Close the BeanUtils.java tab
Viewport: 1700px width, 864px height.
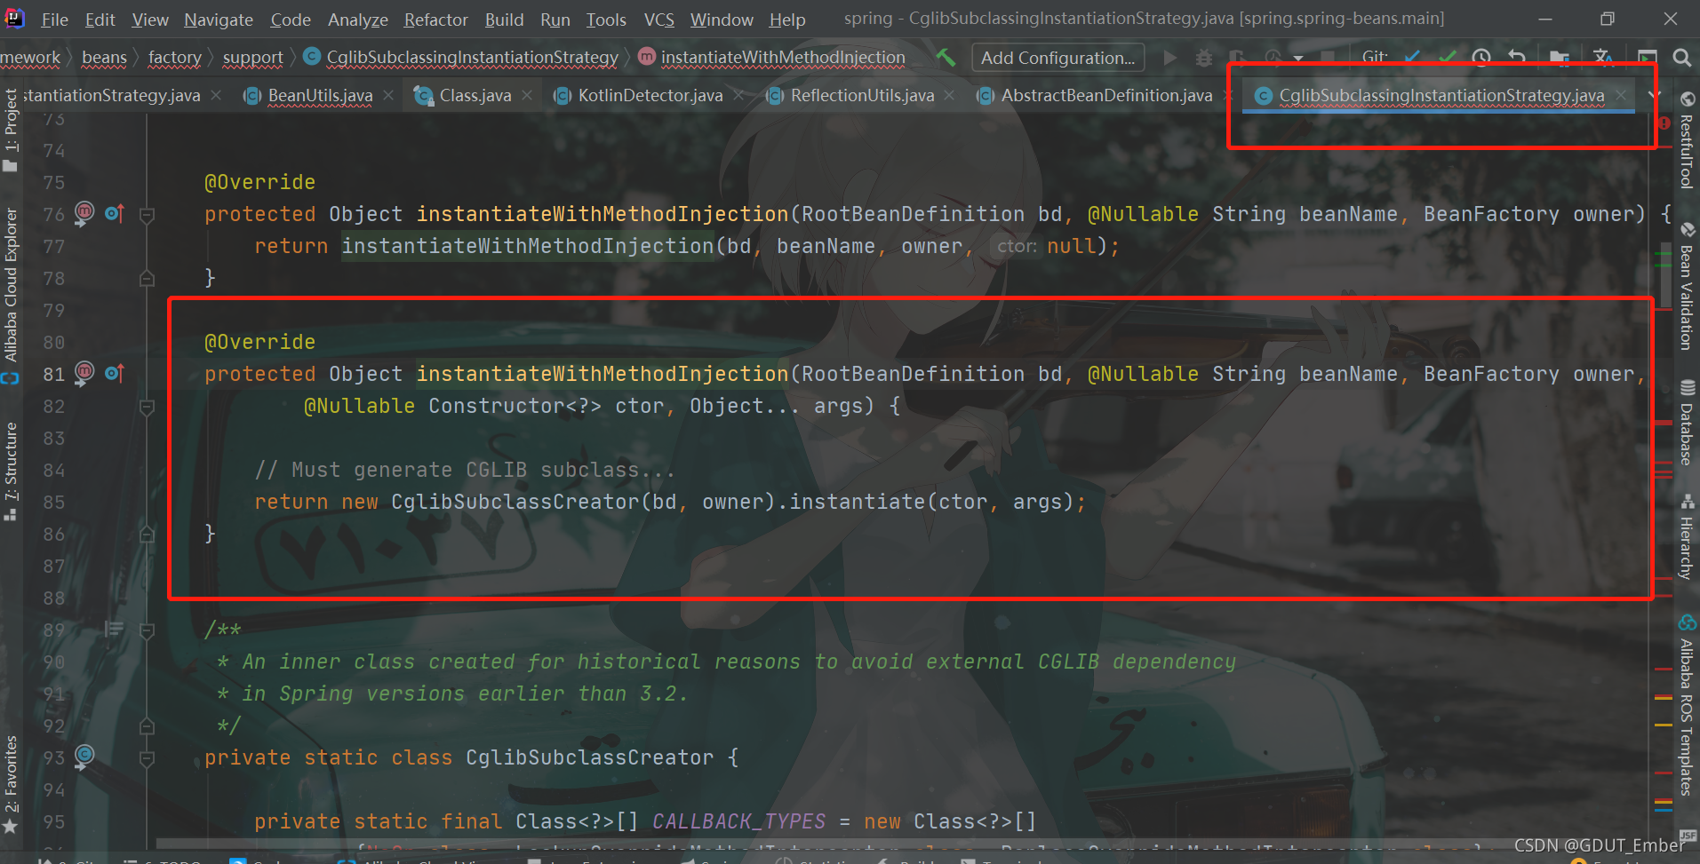[x=388, y=95]
